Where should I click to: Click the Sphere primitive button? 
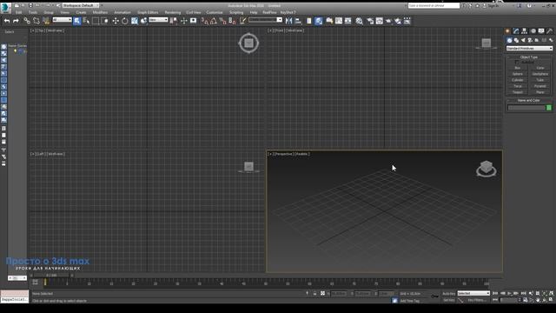click(518, 74)
